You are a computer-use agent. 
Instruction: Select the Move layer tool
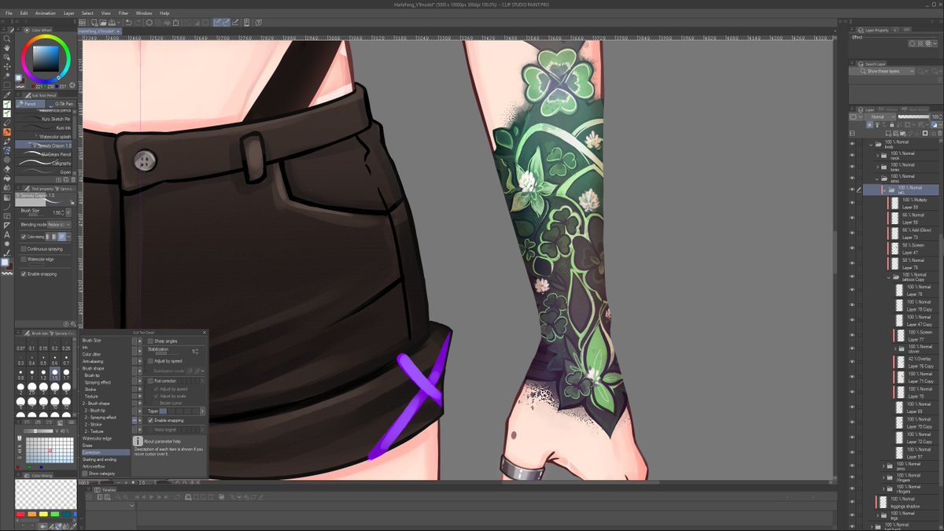6,66
